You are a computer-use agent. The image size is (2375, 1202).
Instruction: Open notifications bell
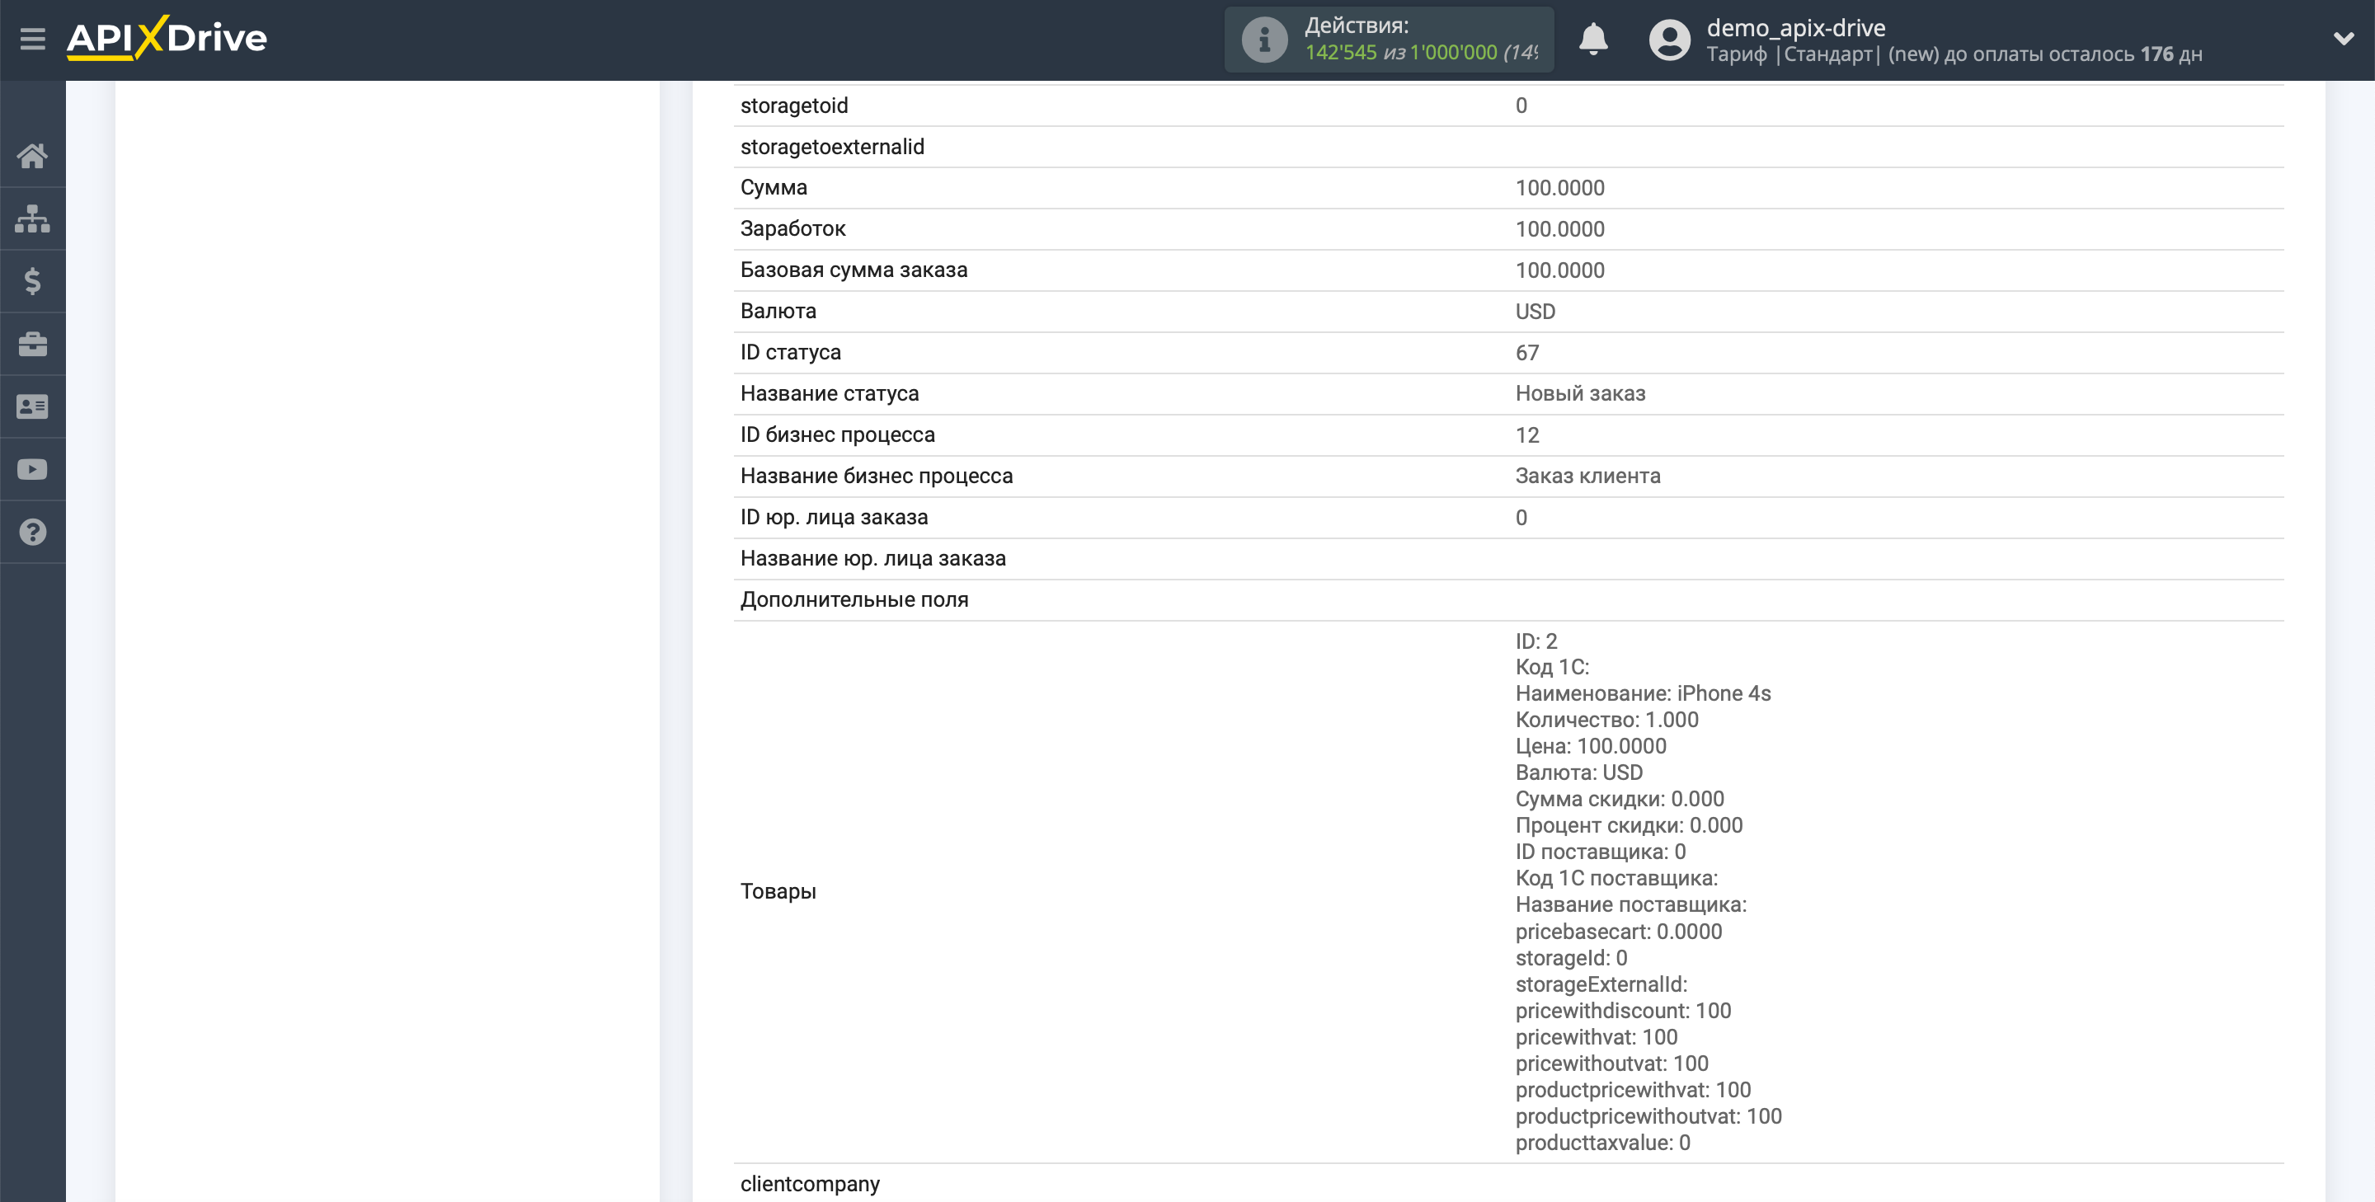pyautogui.click(x=1593, y=39)
